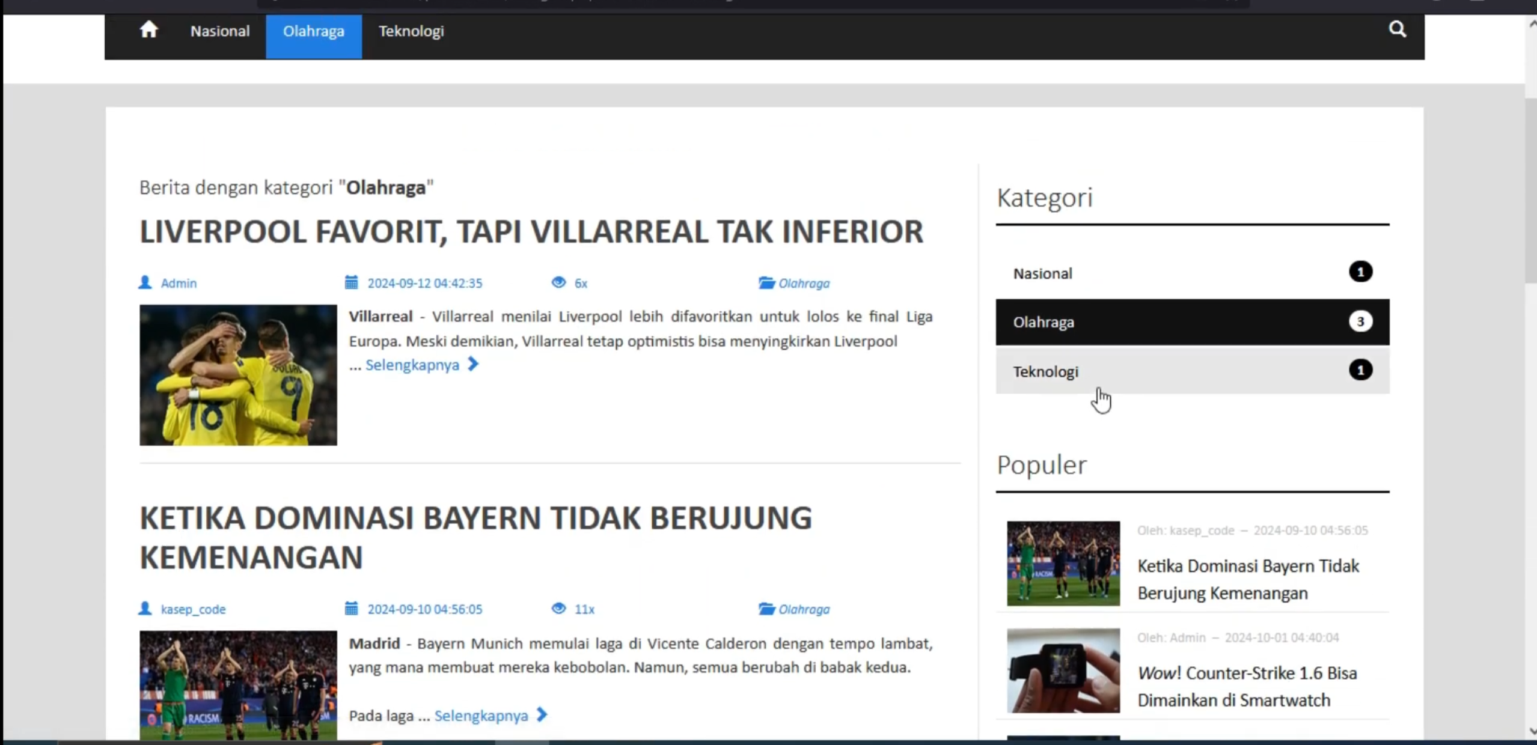Click folder icon in Bayern article meta

tap(766, 609)
